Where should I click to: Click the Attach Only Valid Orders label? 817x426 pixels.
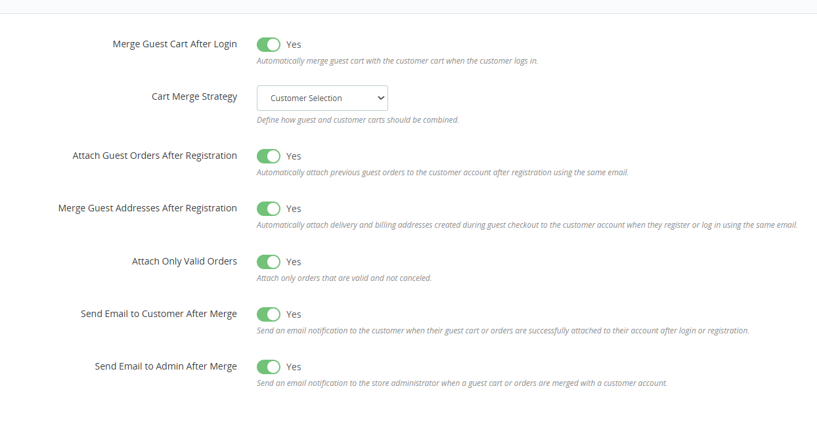click(185, 261)
